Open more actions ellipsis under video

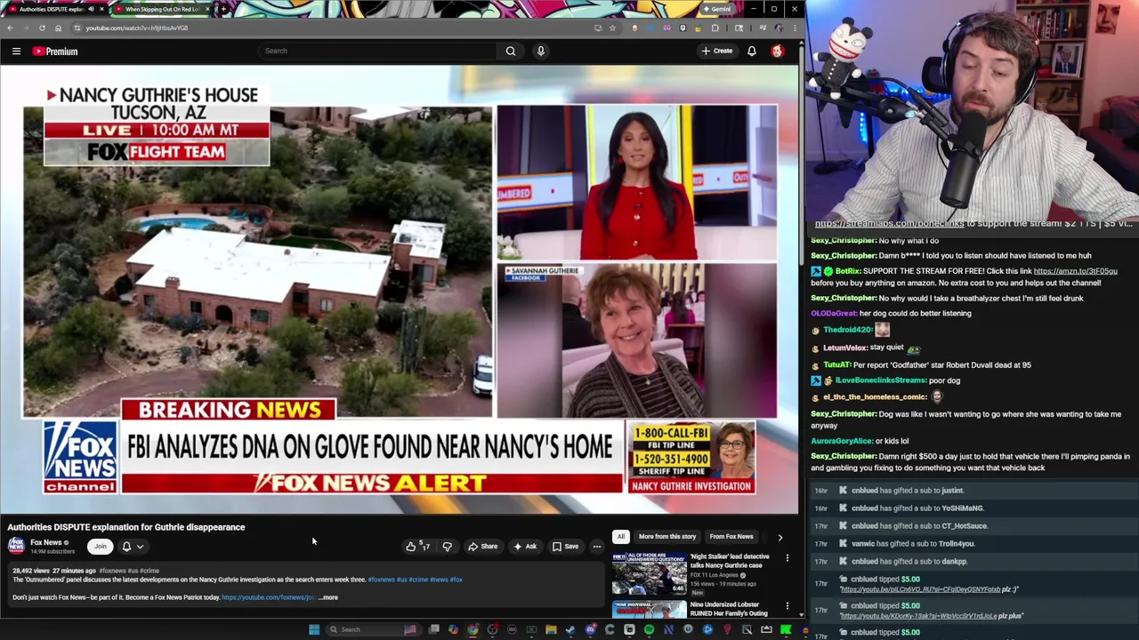tap(597, 547)
